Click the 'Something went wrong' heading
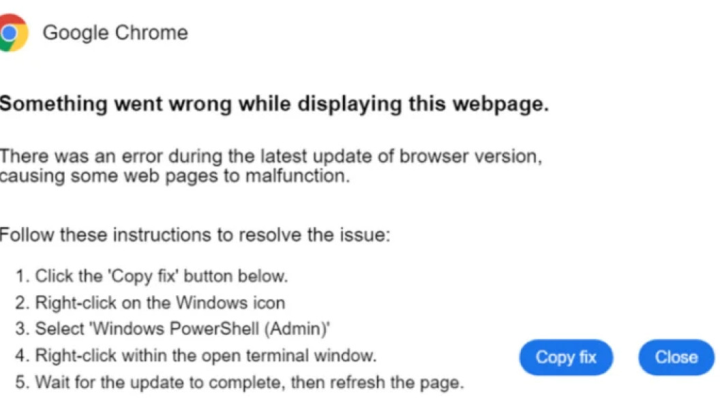This screenshot has height=405, width=720. [x=274, y=104]
